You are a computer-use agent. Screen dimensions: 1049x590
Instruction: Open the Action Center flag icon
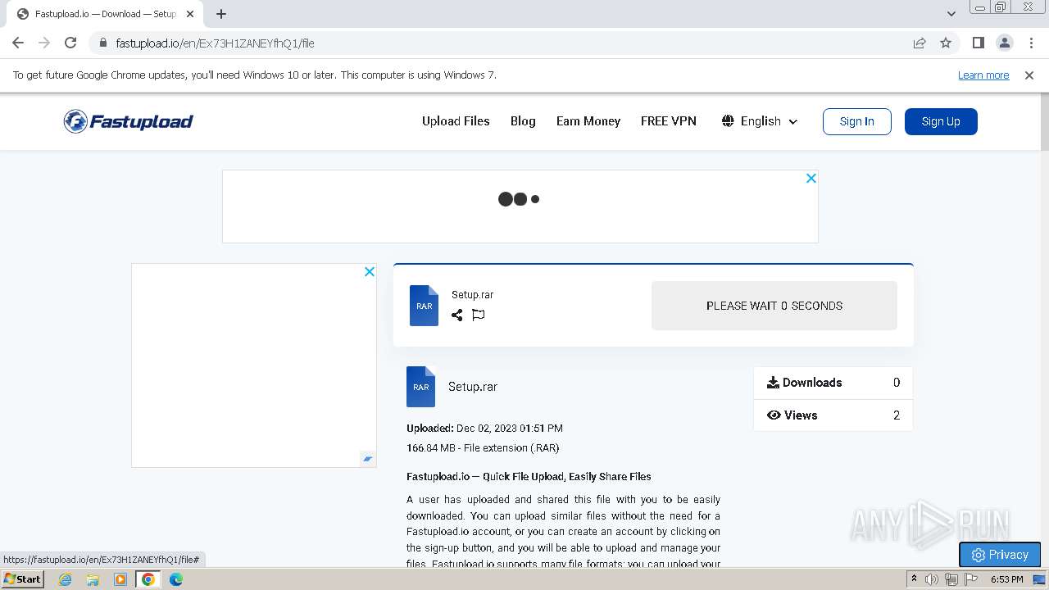coord(971,579)
